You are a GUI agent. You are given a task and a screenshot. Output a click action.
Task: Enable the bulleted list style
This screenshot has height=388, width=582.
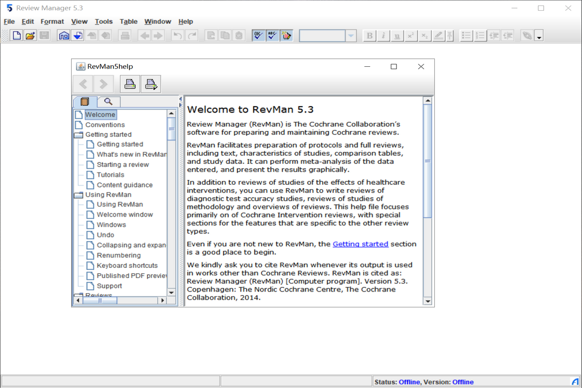point(466,36)
